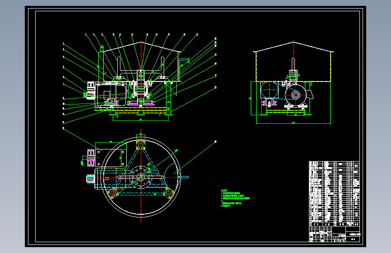391x253 pixels.
Task: Select the width dimension line under front view
Action: point(141,120)
